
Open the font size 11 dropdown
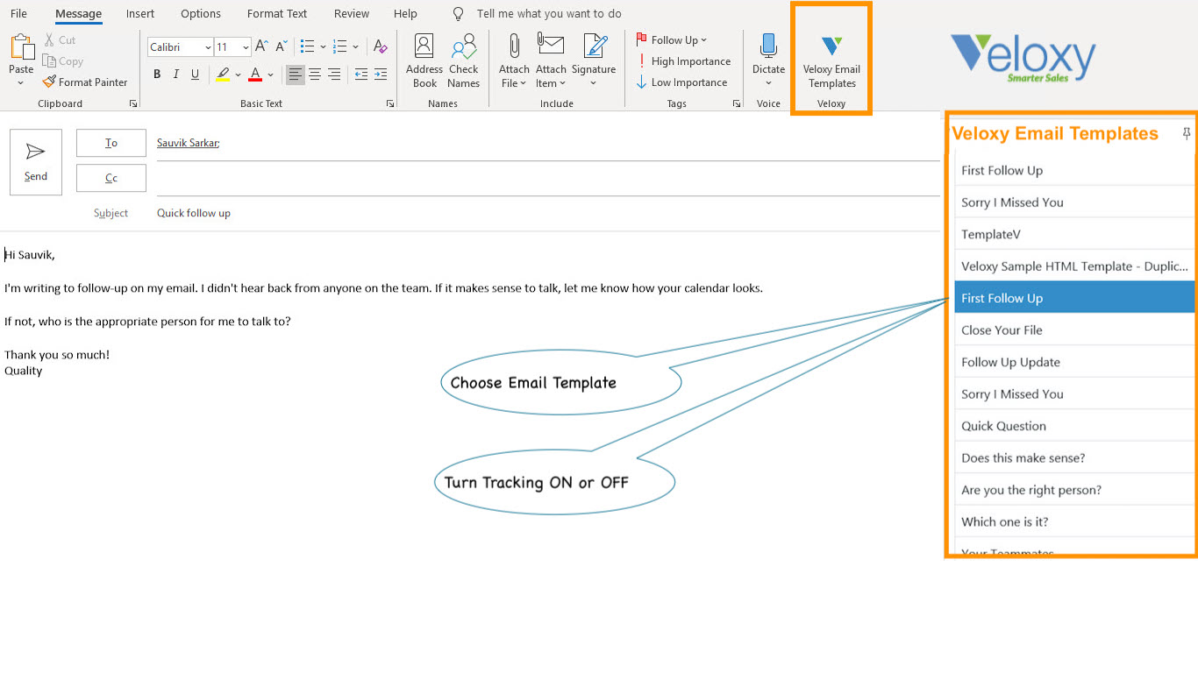pos(246,47)
